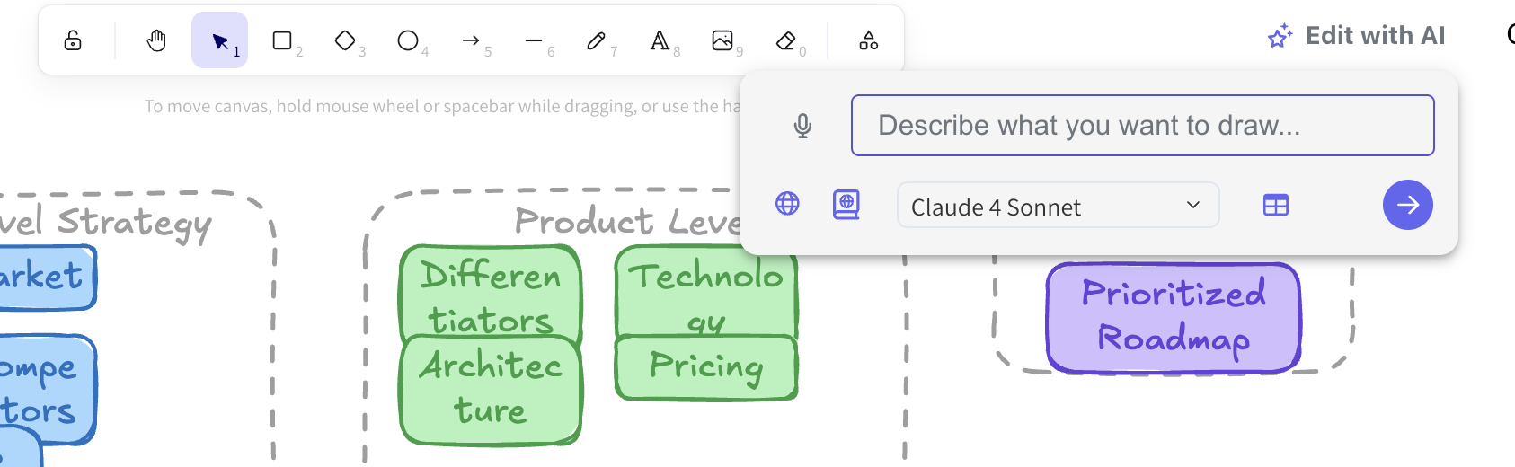This screenshot has width=1515, height=467.
Task: Open the more shapes tools menu
Action: (868, 40)
